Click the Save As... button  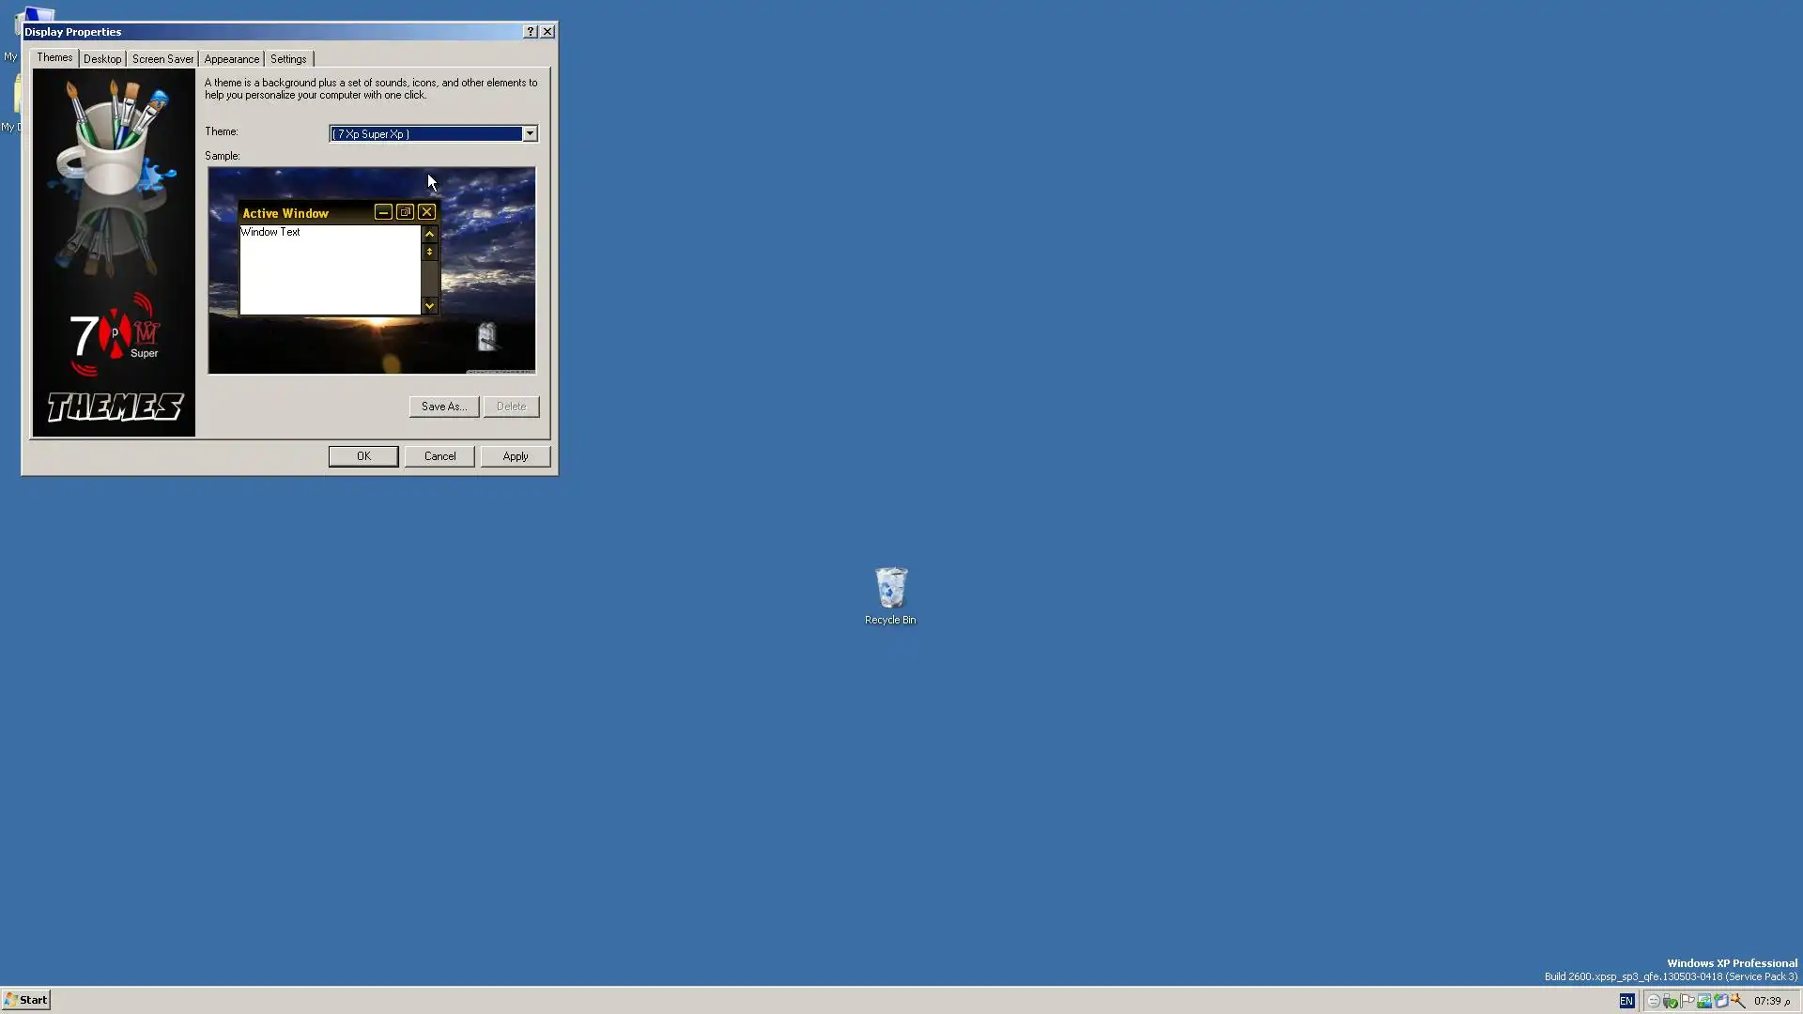[x=443, y=407]
